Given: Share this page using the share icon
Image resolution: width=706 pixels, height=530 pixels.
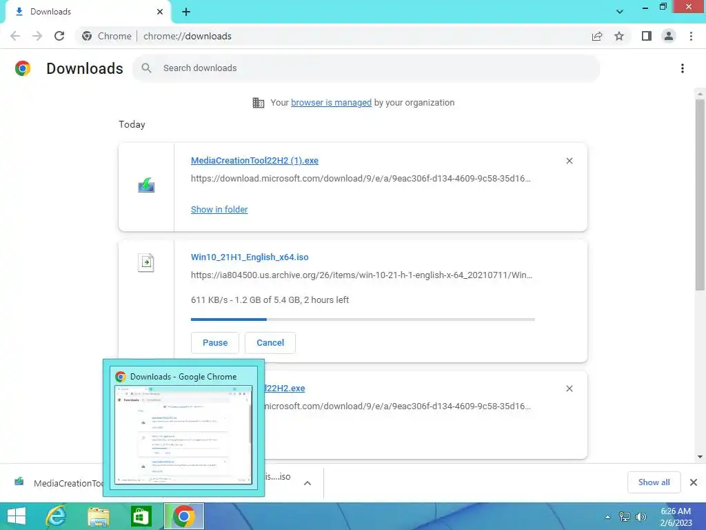Looking at the screenshot, I should click(597, 36).
